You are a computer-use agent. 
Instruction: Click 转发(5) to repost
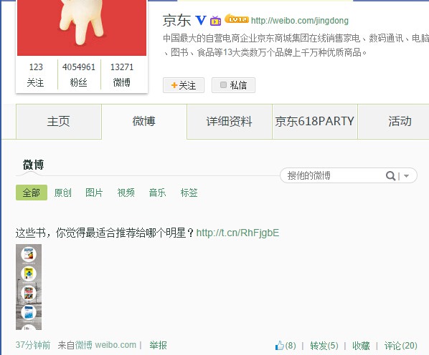pos(324,346)
